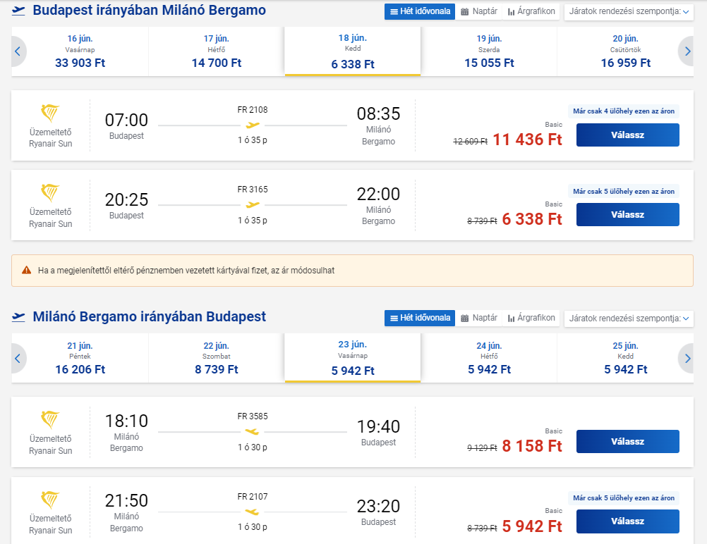Switch return view to Naptár
This screenshot has height=544, width=707.
pos(479,318)
